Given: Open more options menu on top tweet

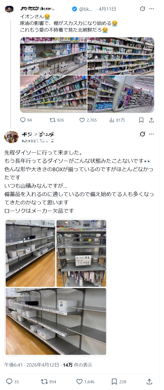Looking at the screenshot, I should click(x=151, y=9).
